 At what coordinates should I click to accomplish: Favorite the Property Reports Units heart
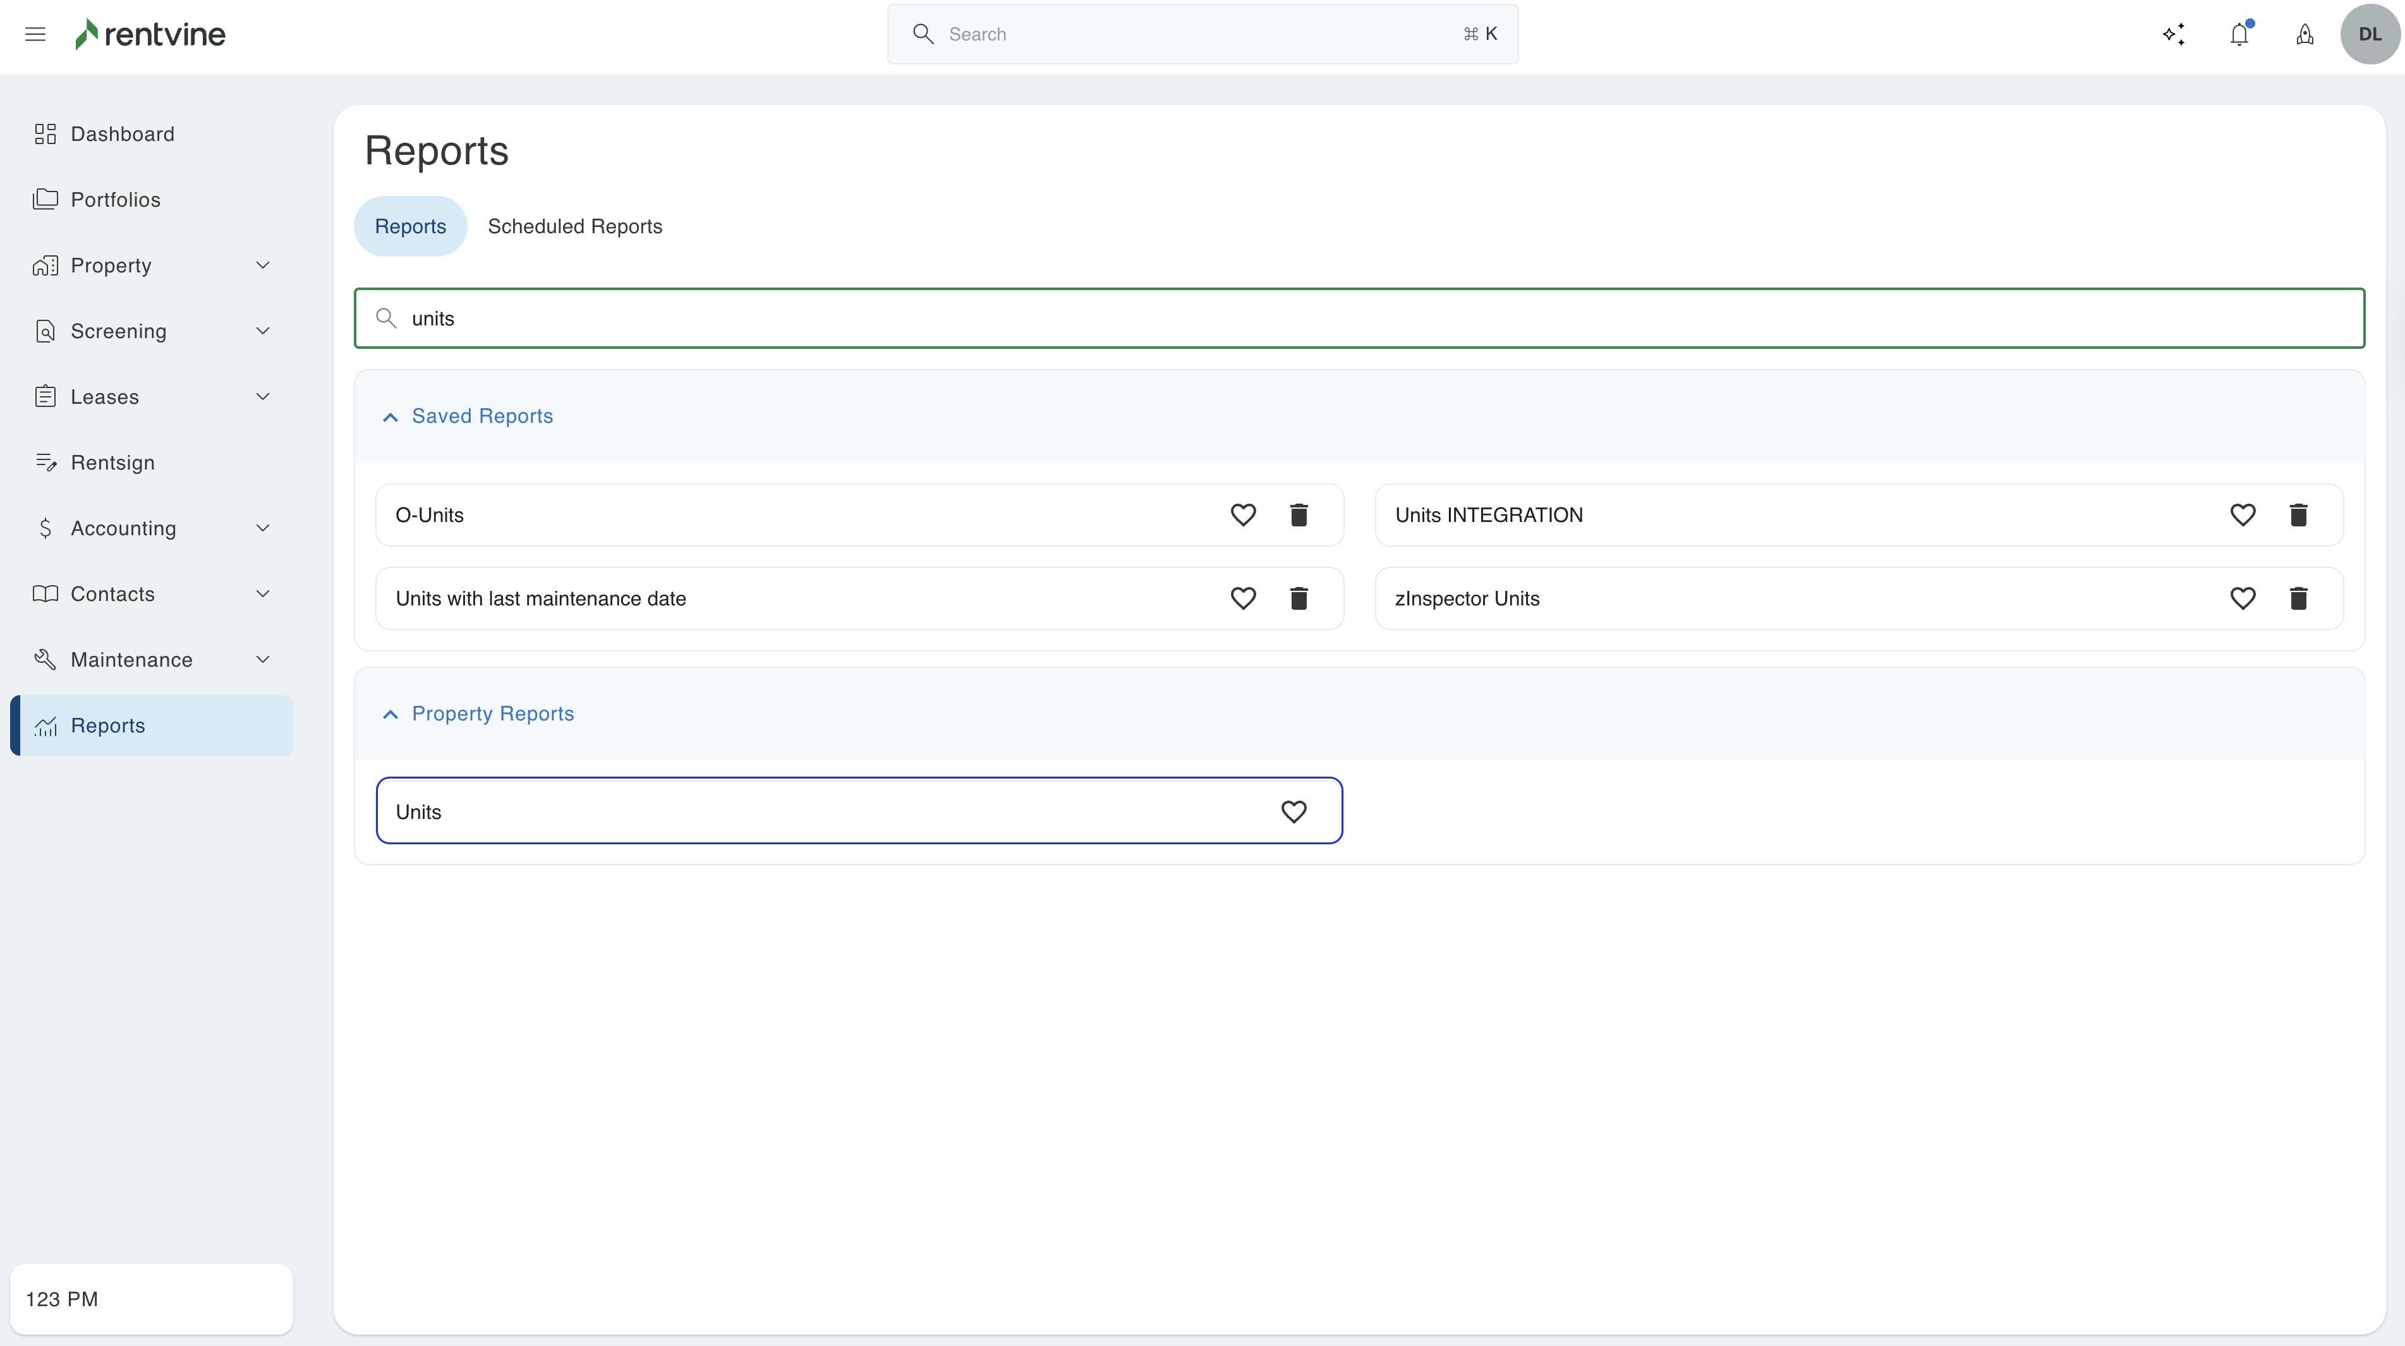[1293, 812]
